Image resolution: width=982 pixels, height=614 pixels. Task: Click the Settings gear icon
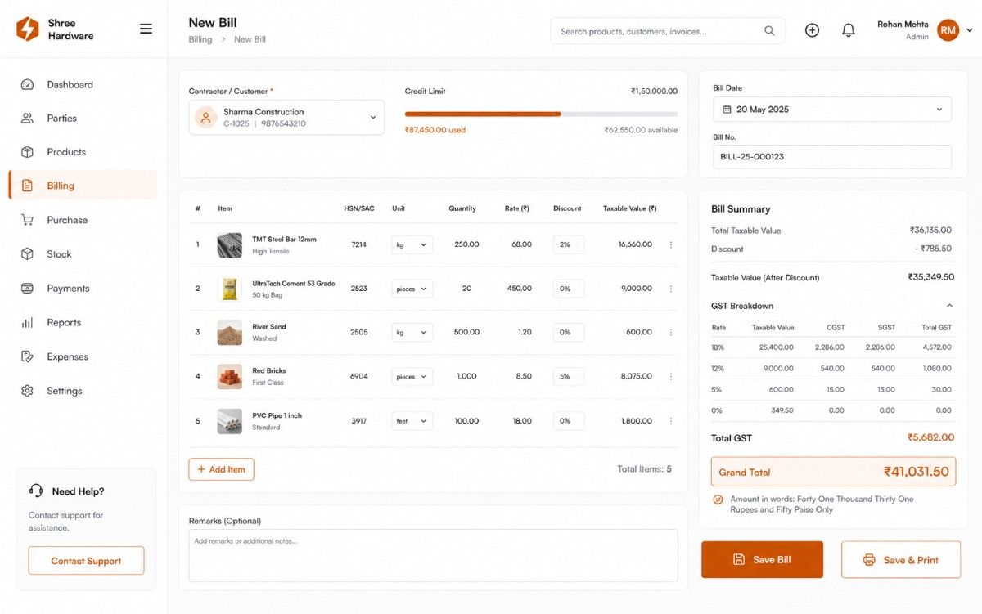(x=27, y=391)
